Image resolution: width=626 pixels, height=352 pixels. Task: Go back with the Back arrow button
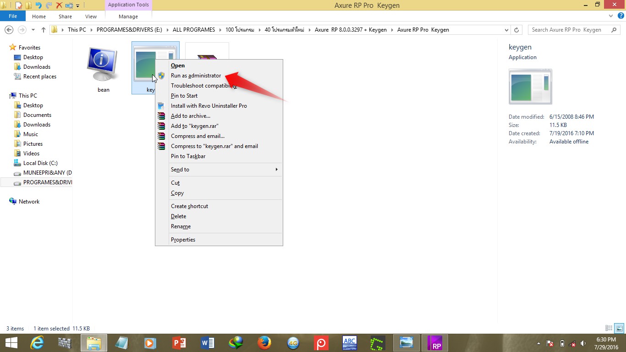9,30
